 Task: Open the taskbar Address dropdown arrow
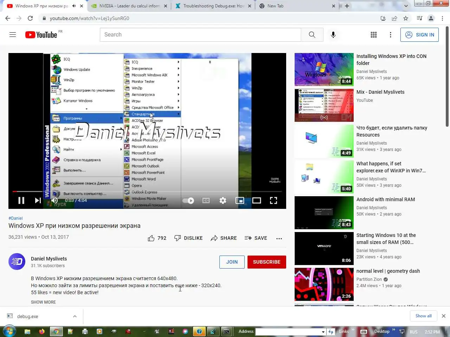[323, 332]
